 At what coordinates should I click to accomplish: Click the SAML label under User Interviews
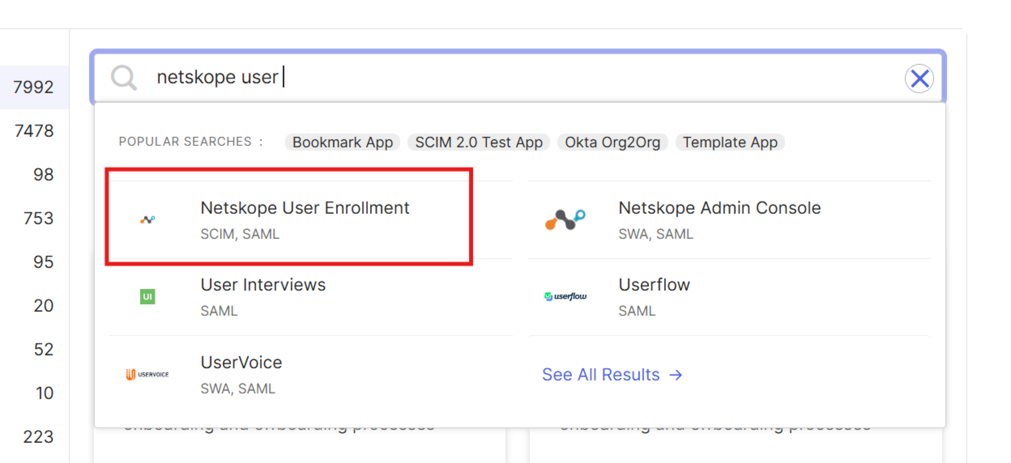click(x=219, y=311)
